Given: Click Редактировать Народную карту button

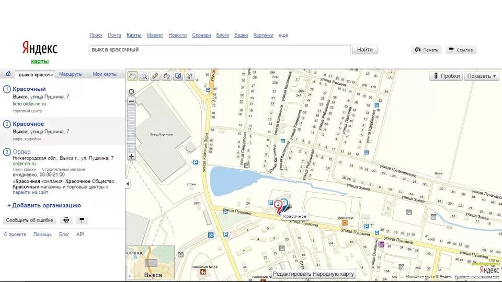Looking at the screenshot, I should click(313, 274).
